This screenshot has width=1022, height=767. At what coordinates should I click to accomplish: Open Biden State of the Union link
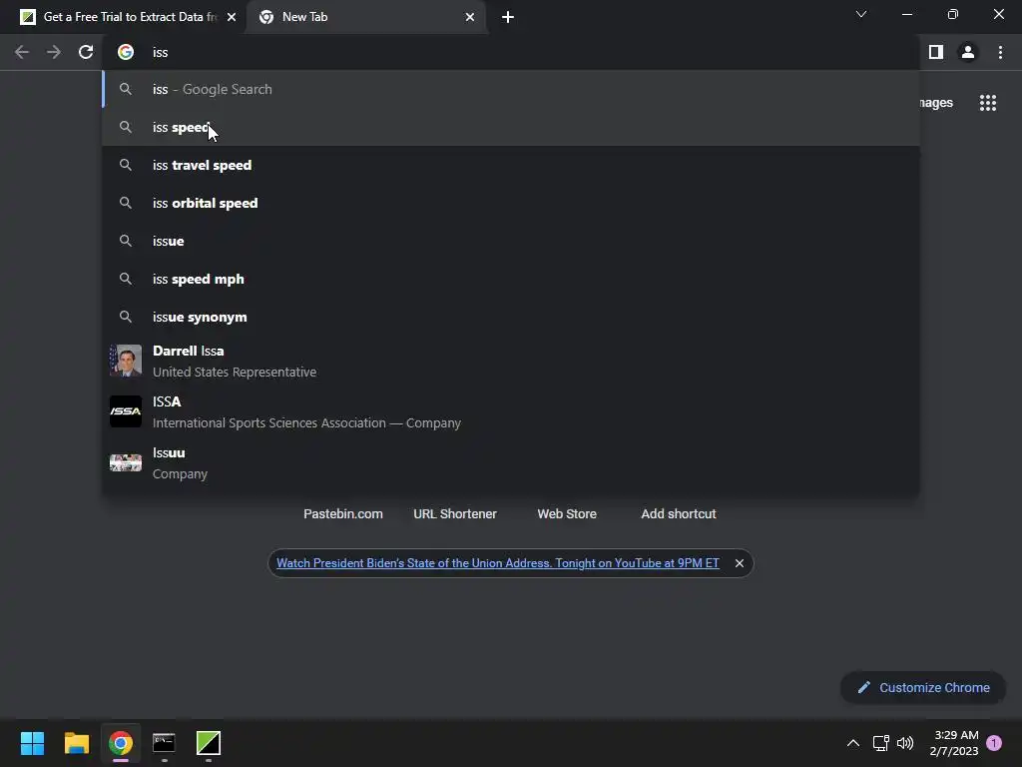tap(498, 563)
